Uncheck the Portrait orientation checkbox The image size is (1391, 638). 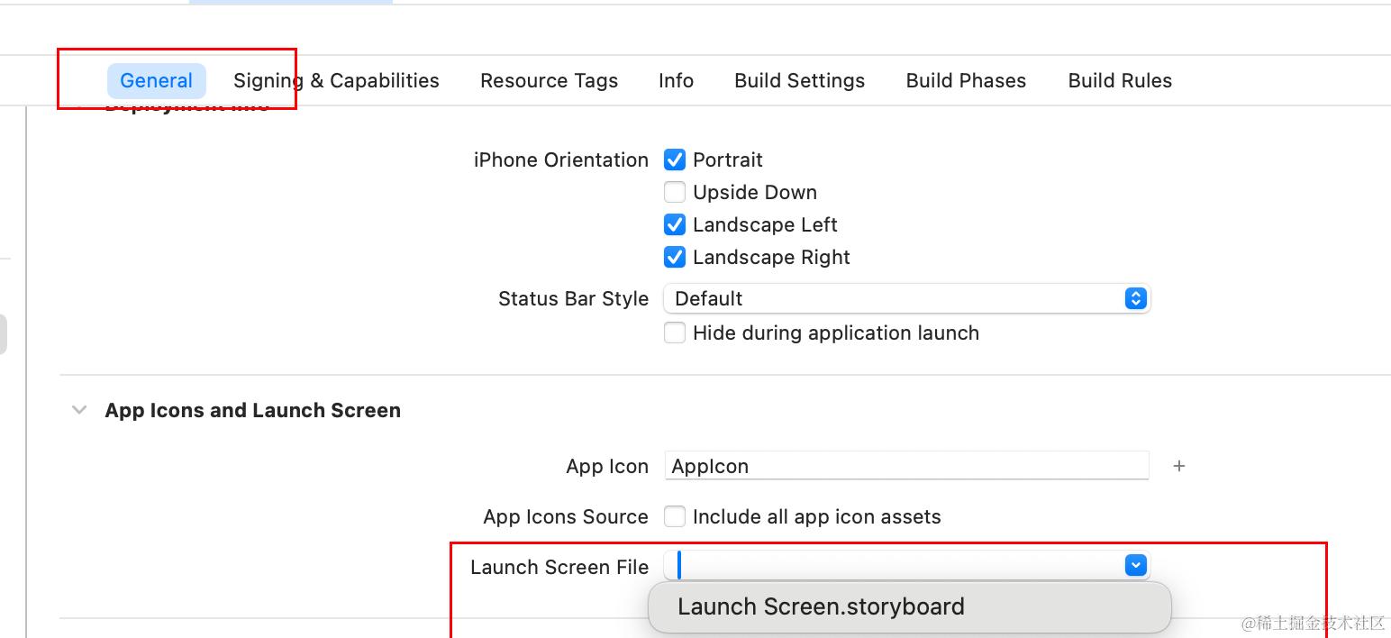674,159
